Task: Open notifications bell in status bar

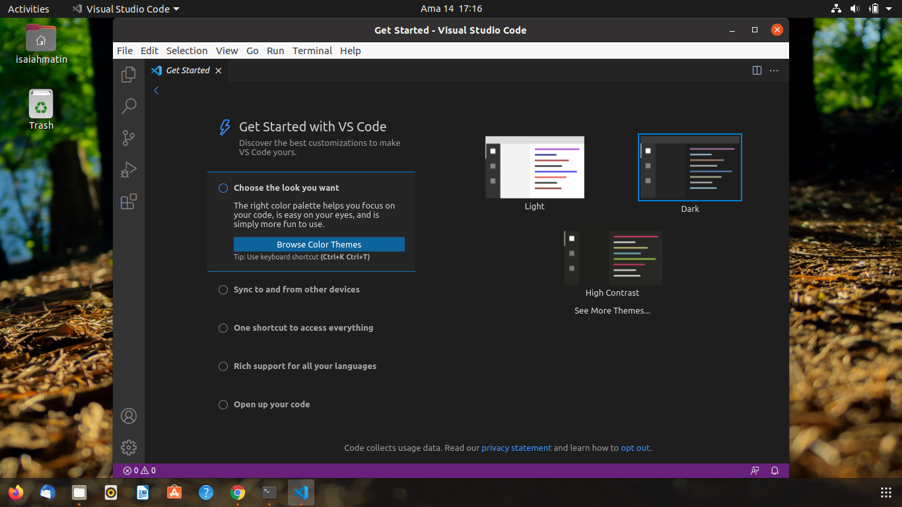Action: 775,471
